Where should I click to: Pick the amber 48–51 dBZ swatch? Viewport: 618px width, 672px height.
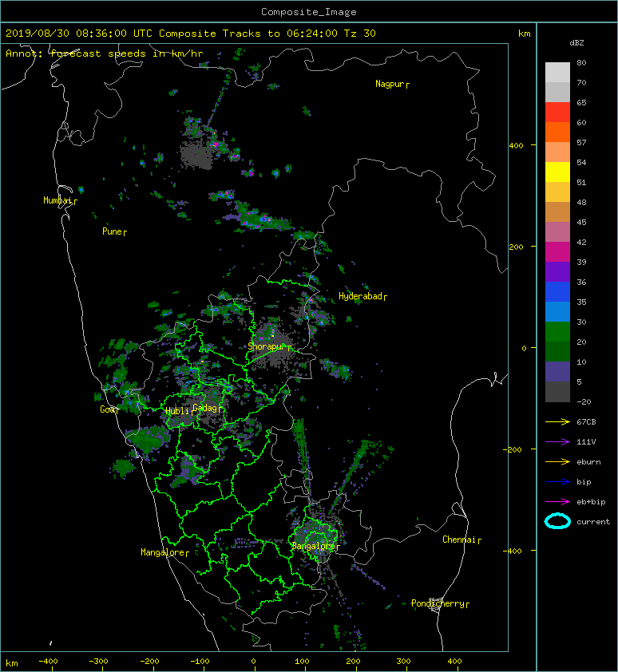coord(557,192)
